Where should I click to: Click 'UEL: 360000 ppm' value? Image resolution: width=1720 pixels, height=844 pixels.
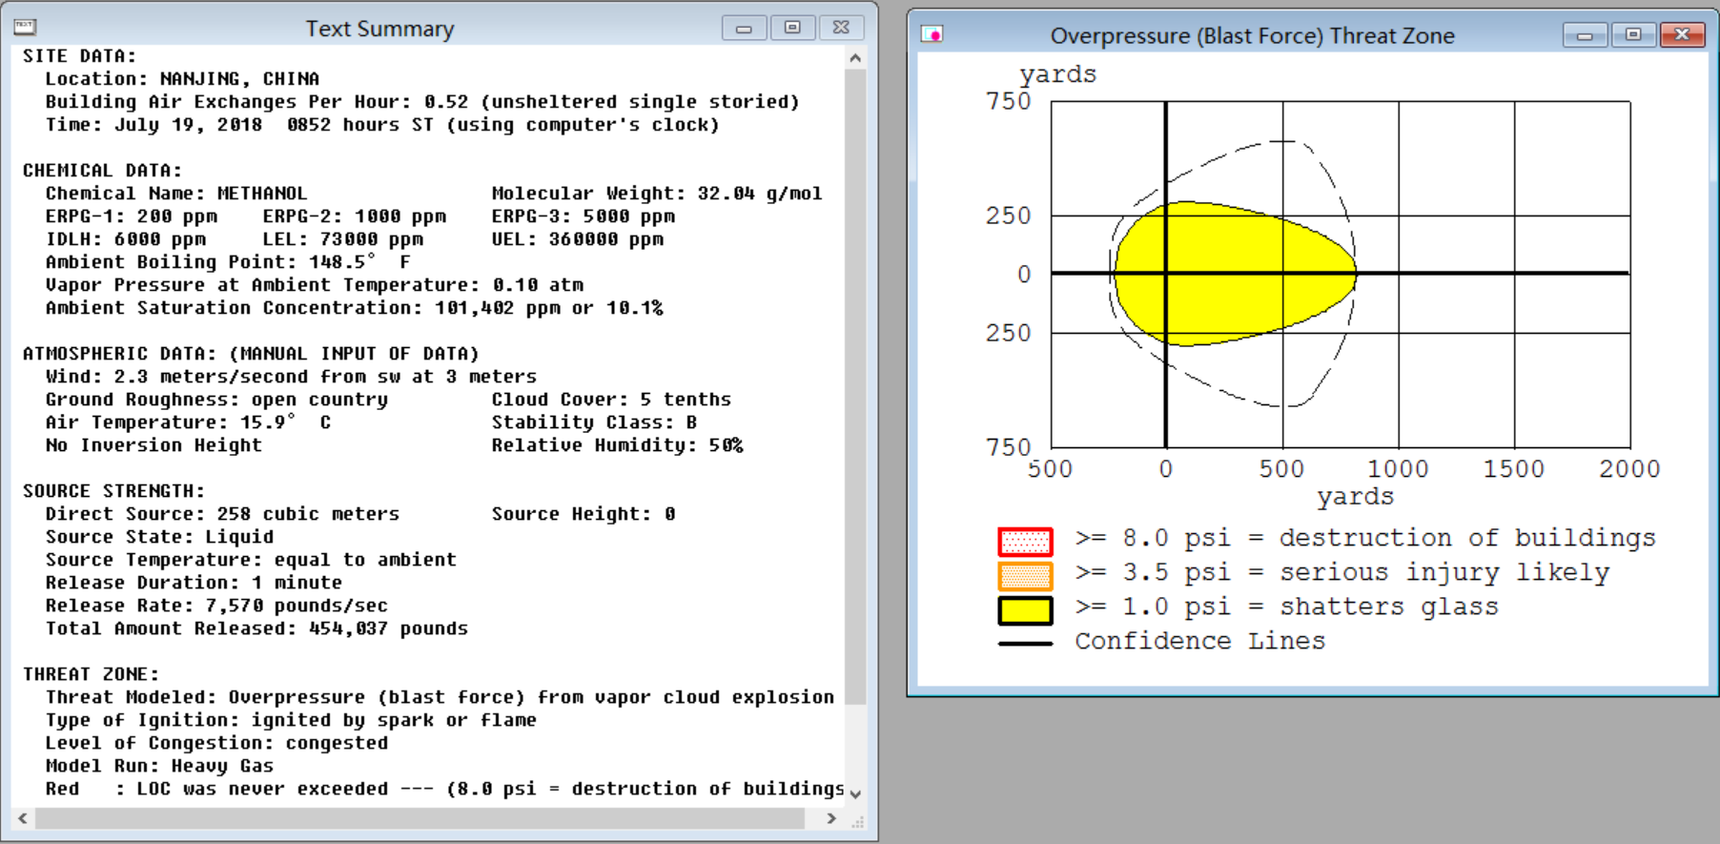pos(578,239)
